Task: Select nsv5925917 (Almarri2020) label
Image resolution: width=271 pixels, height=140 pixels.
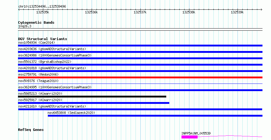Action: [40, 100]
